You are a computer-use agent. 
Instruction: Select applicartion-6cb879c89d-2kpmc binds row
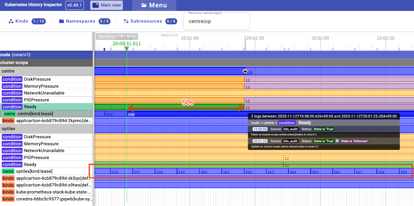point(47,121)
